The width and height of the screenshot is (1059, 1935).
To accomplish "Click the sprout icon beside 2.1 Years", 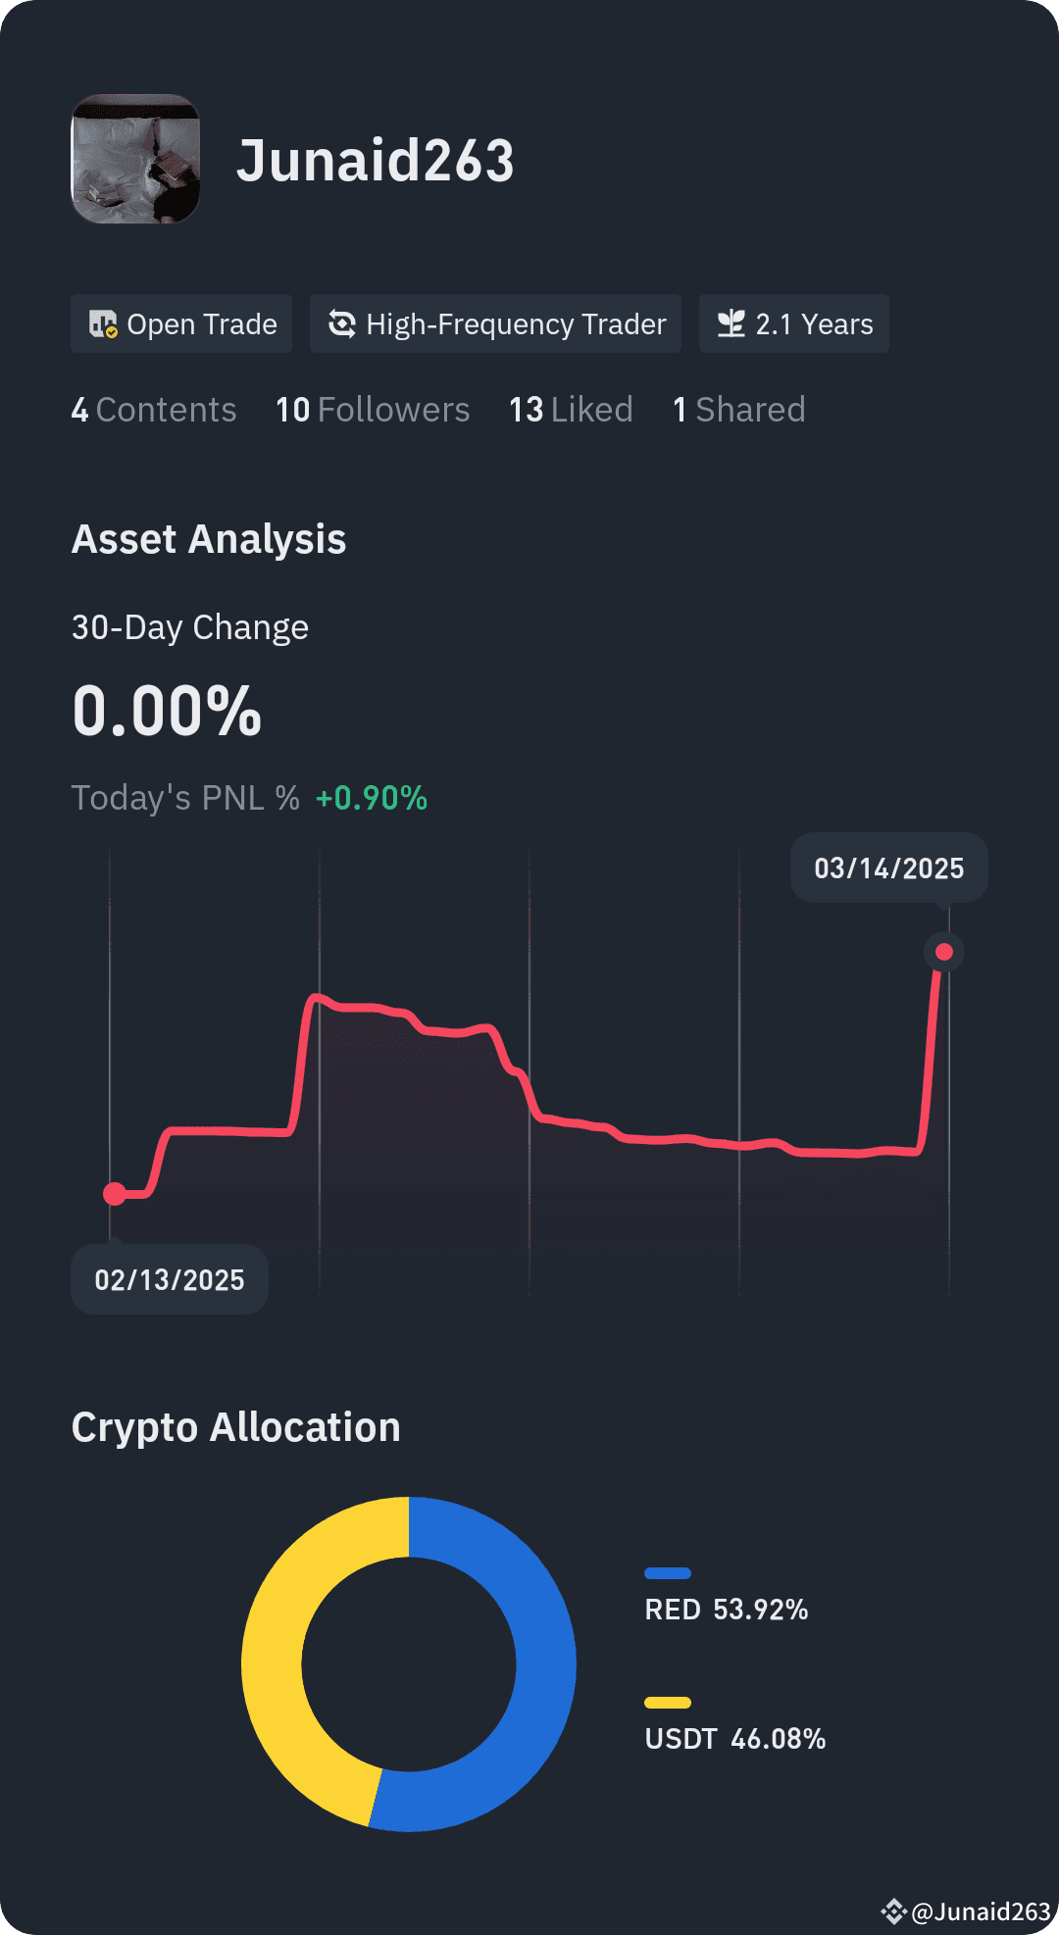I will (x=731, y=323).
